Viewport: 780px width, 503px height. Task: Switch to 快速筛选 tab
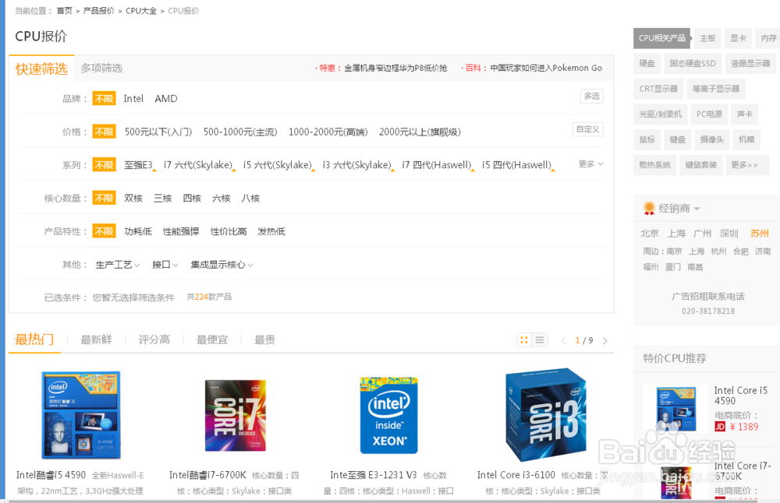42,69
